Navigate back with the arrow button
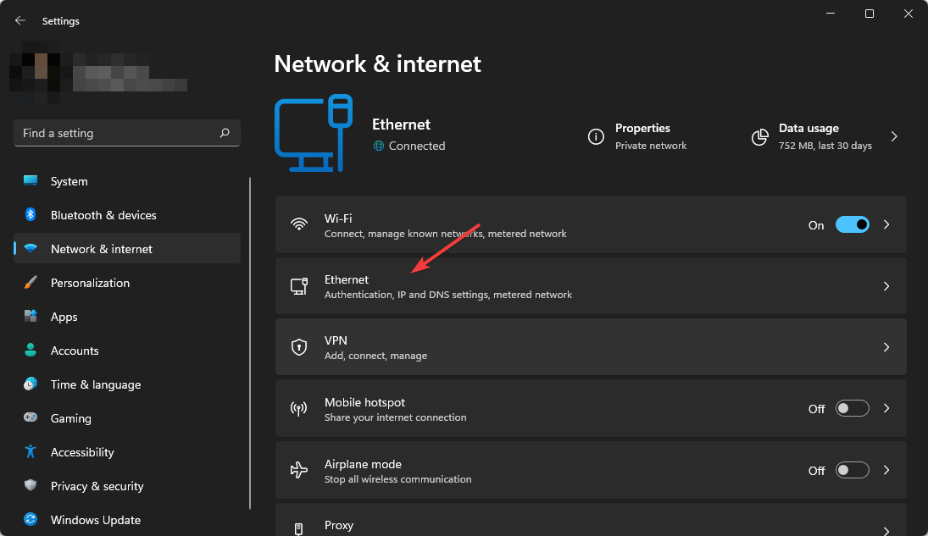 pos(19,20)
